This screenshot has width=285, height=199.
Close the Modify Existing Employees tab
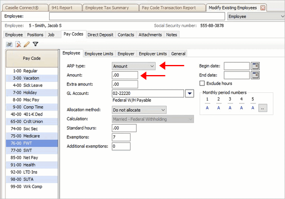[262, 8]
